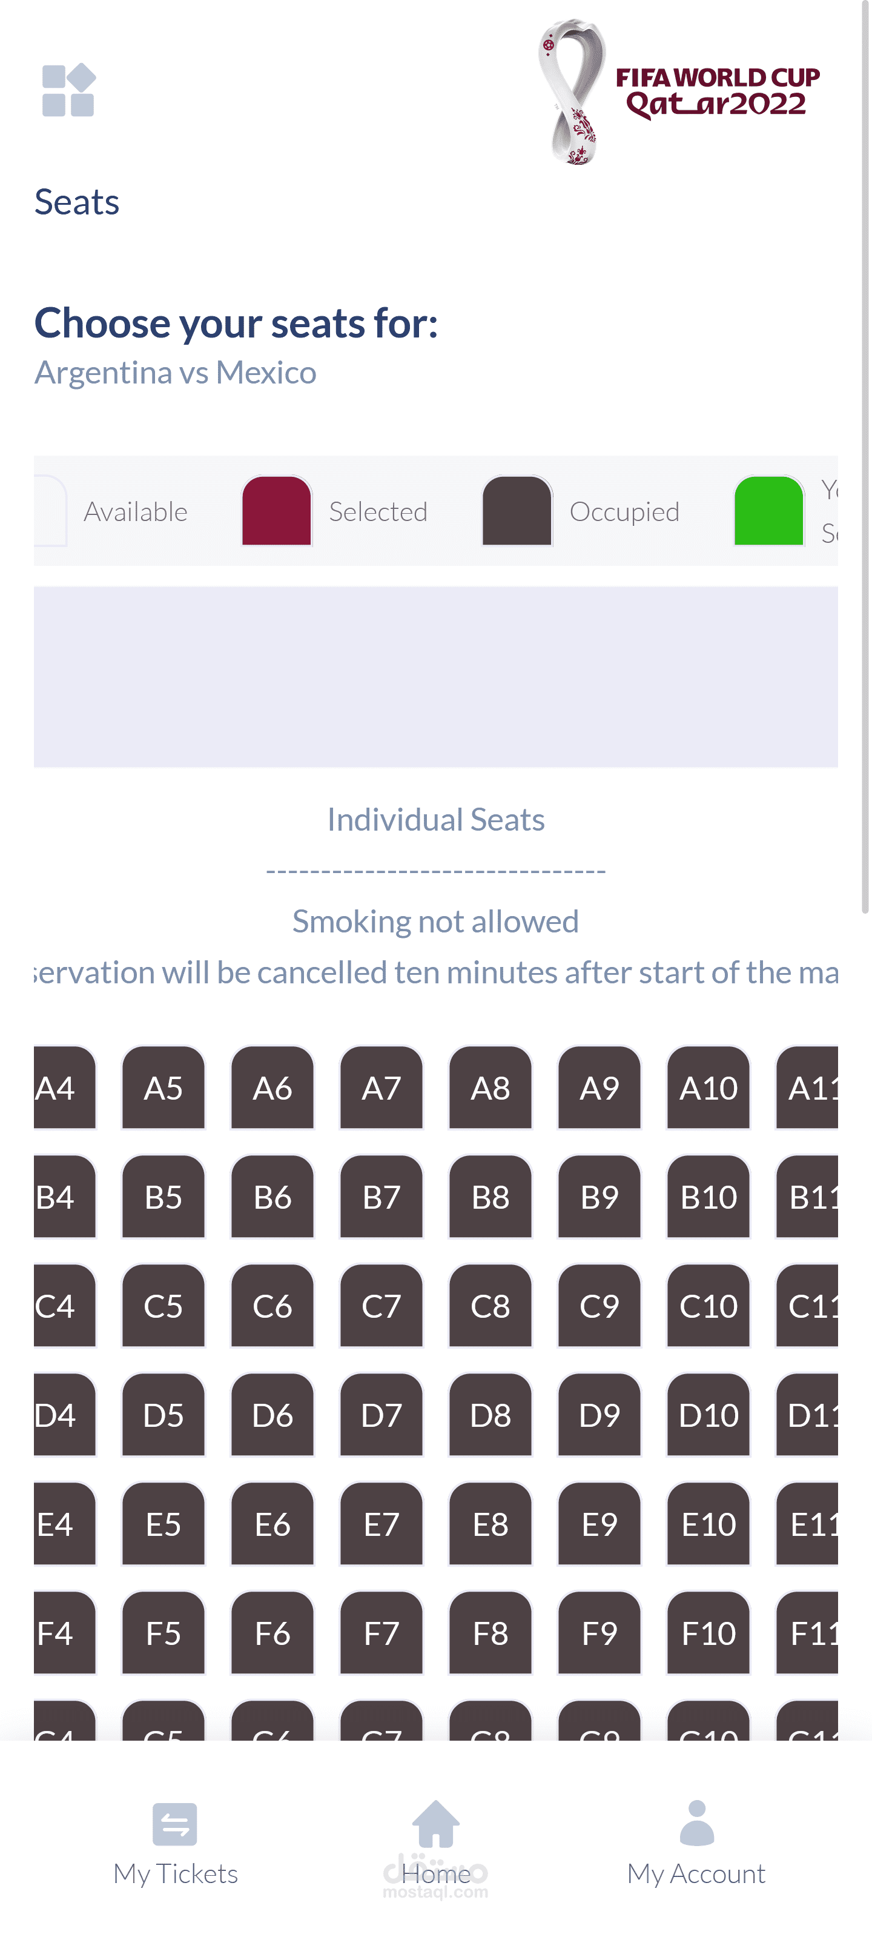Image resolution: width=872 pixels, height=1940 pixels.
Task: Click the My Account person icon
Action: pyautogui.click(x=696, y=1822)
